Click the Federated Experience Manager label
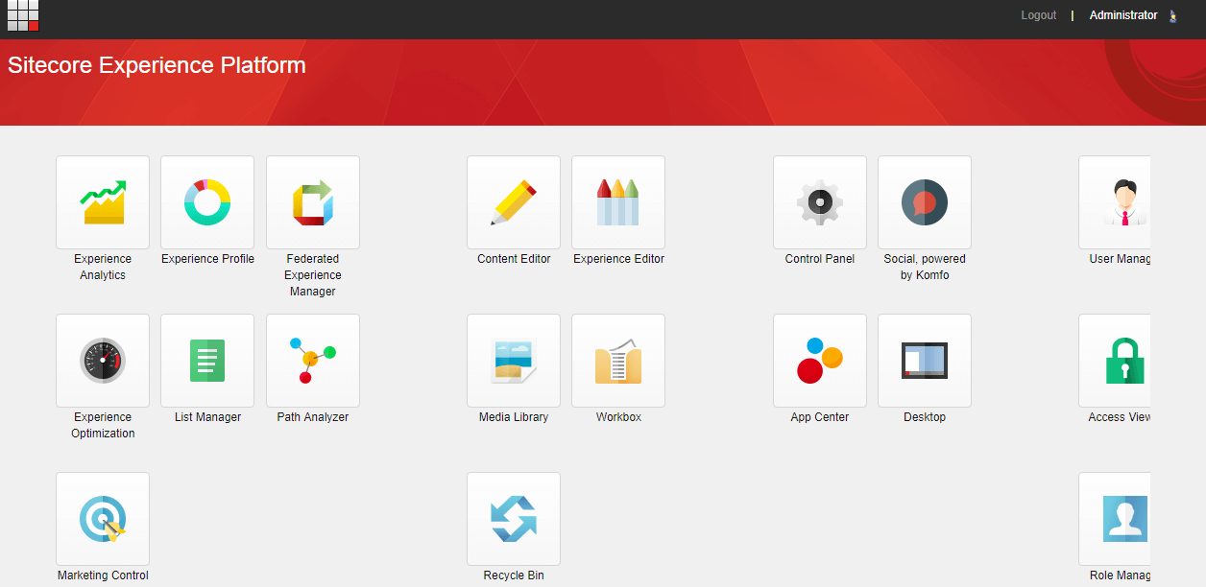This screenshot has width=1206, height=587. [x=313, y=275]
